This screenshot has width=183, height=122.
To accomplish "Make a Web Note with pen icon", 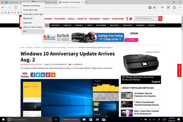I will coord(168,7).
